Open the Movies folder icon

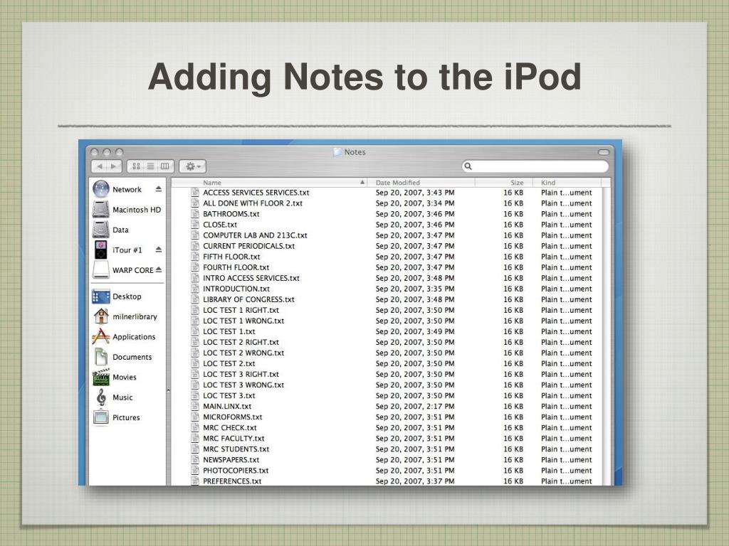pos(101,377)
